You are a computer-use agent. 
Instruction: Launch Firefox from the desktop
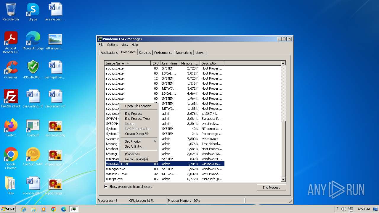11,128
